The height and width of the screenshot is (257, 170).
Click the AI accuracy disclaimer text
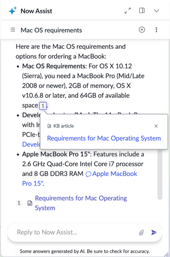[x=85, y=251]
